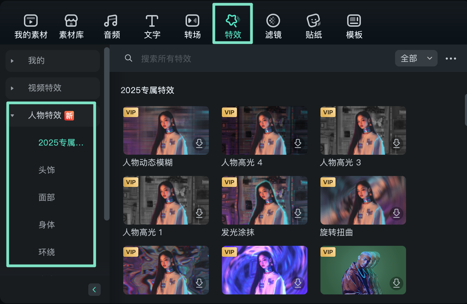Select the 头饰 subcategory
The height and width of the screenshot is (304, 467).
point(47,170)
